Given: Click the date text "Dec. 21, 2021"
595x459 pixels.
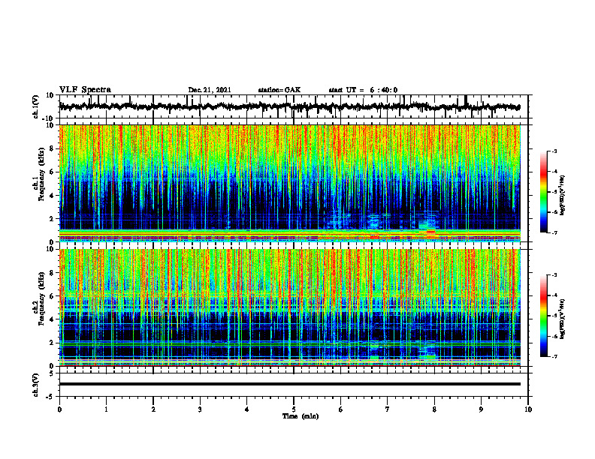Looking at the screenshot, I should pyautogui.click(x=210, y=90).
